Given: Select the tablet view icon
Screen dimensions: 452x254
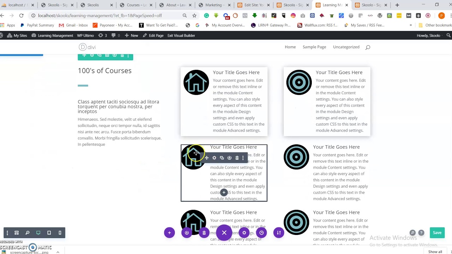Looking at the screenshot, I should pyautogui.click(x=49, y=233).
